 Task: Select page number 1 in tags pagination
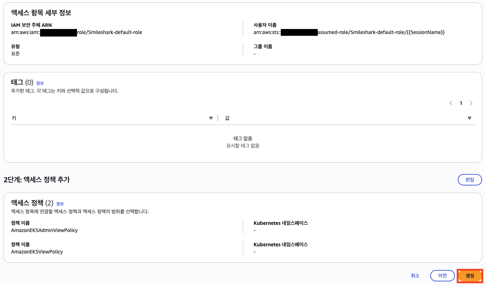pos(461,103)
